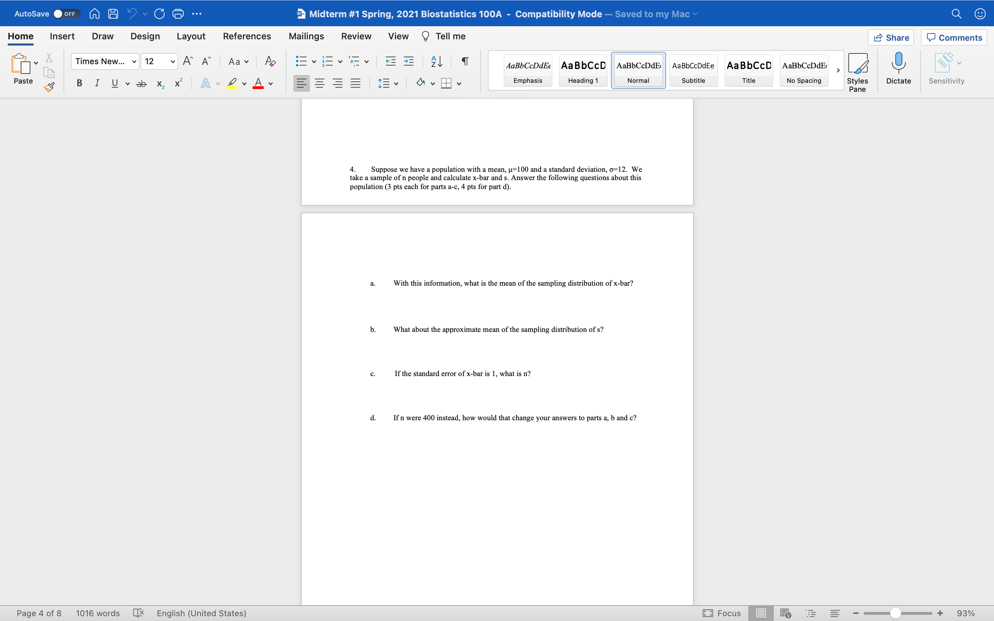Click the Numbering list icon
Image resolution: width=994 pixels, height=621 pixels.
point(327,61)
